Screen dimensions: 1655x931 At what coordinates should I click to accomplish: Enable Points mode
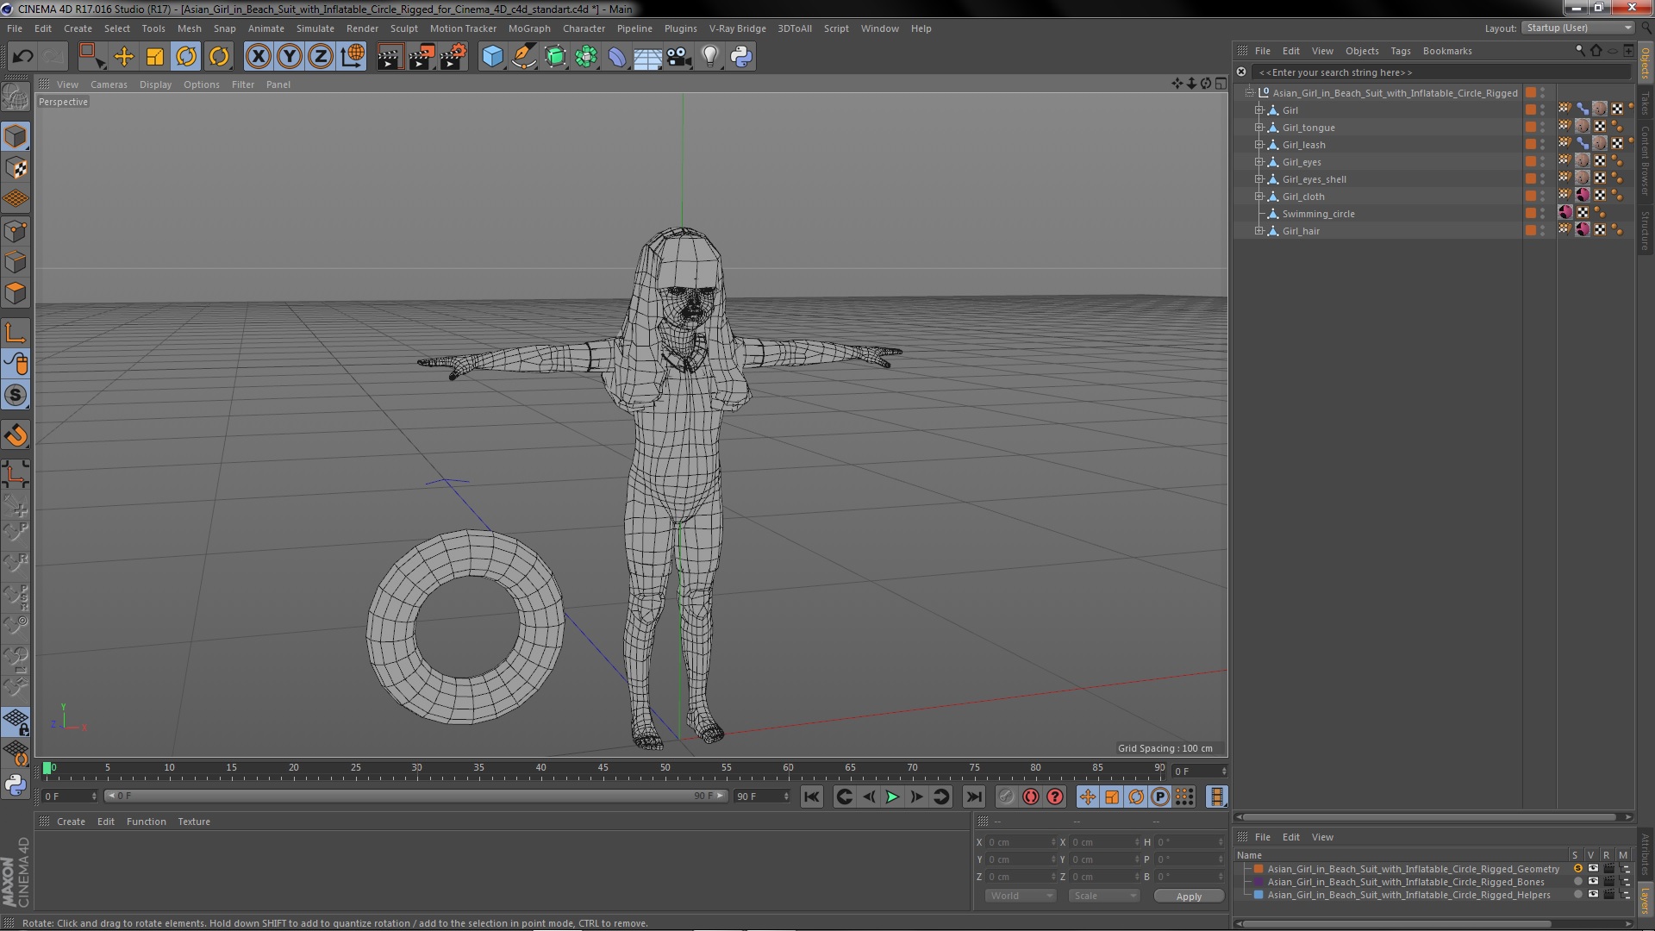[16, 231]
